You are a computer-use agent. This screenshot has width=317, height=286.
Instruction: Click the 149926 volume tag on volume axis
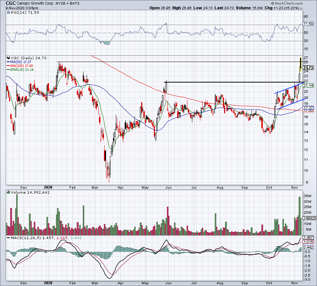tap(309, 218)
